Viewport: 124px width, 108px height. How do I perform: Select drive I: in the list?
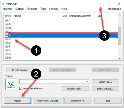coord(8,20)
